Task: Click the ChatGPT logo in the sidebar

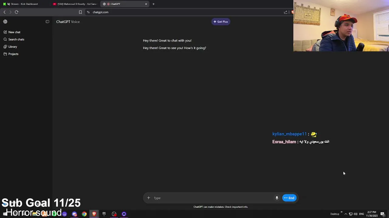Action: pyautogui.click(x=5, y=21)
